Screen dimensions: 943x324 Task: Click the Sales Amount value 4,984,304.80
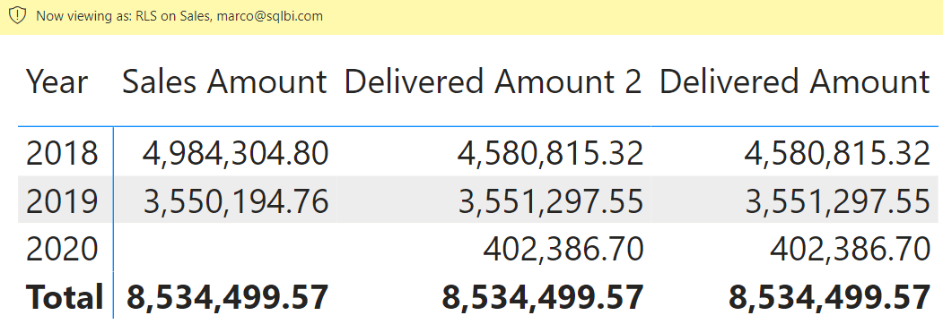tap(236, 153)
